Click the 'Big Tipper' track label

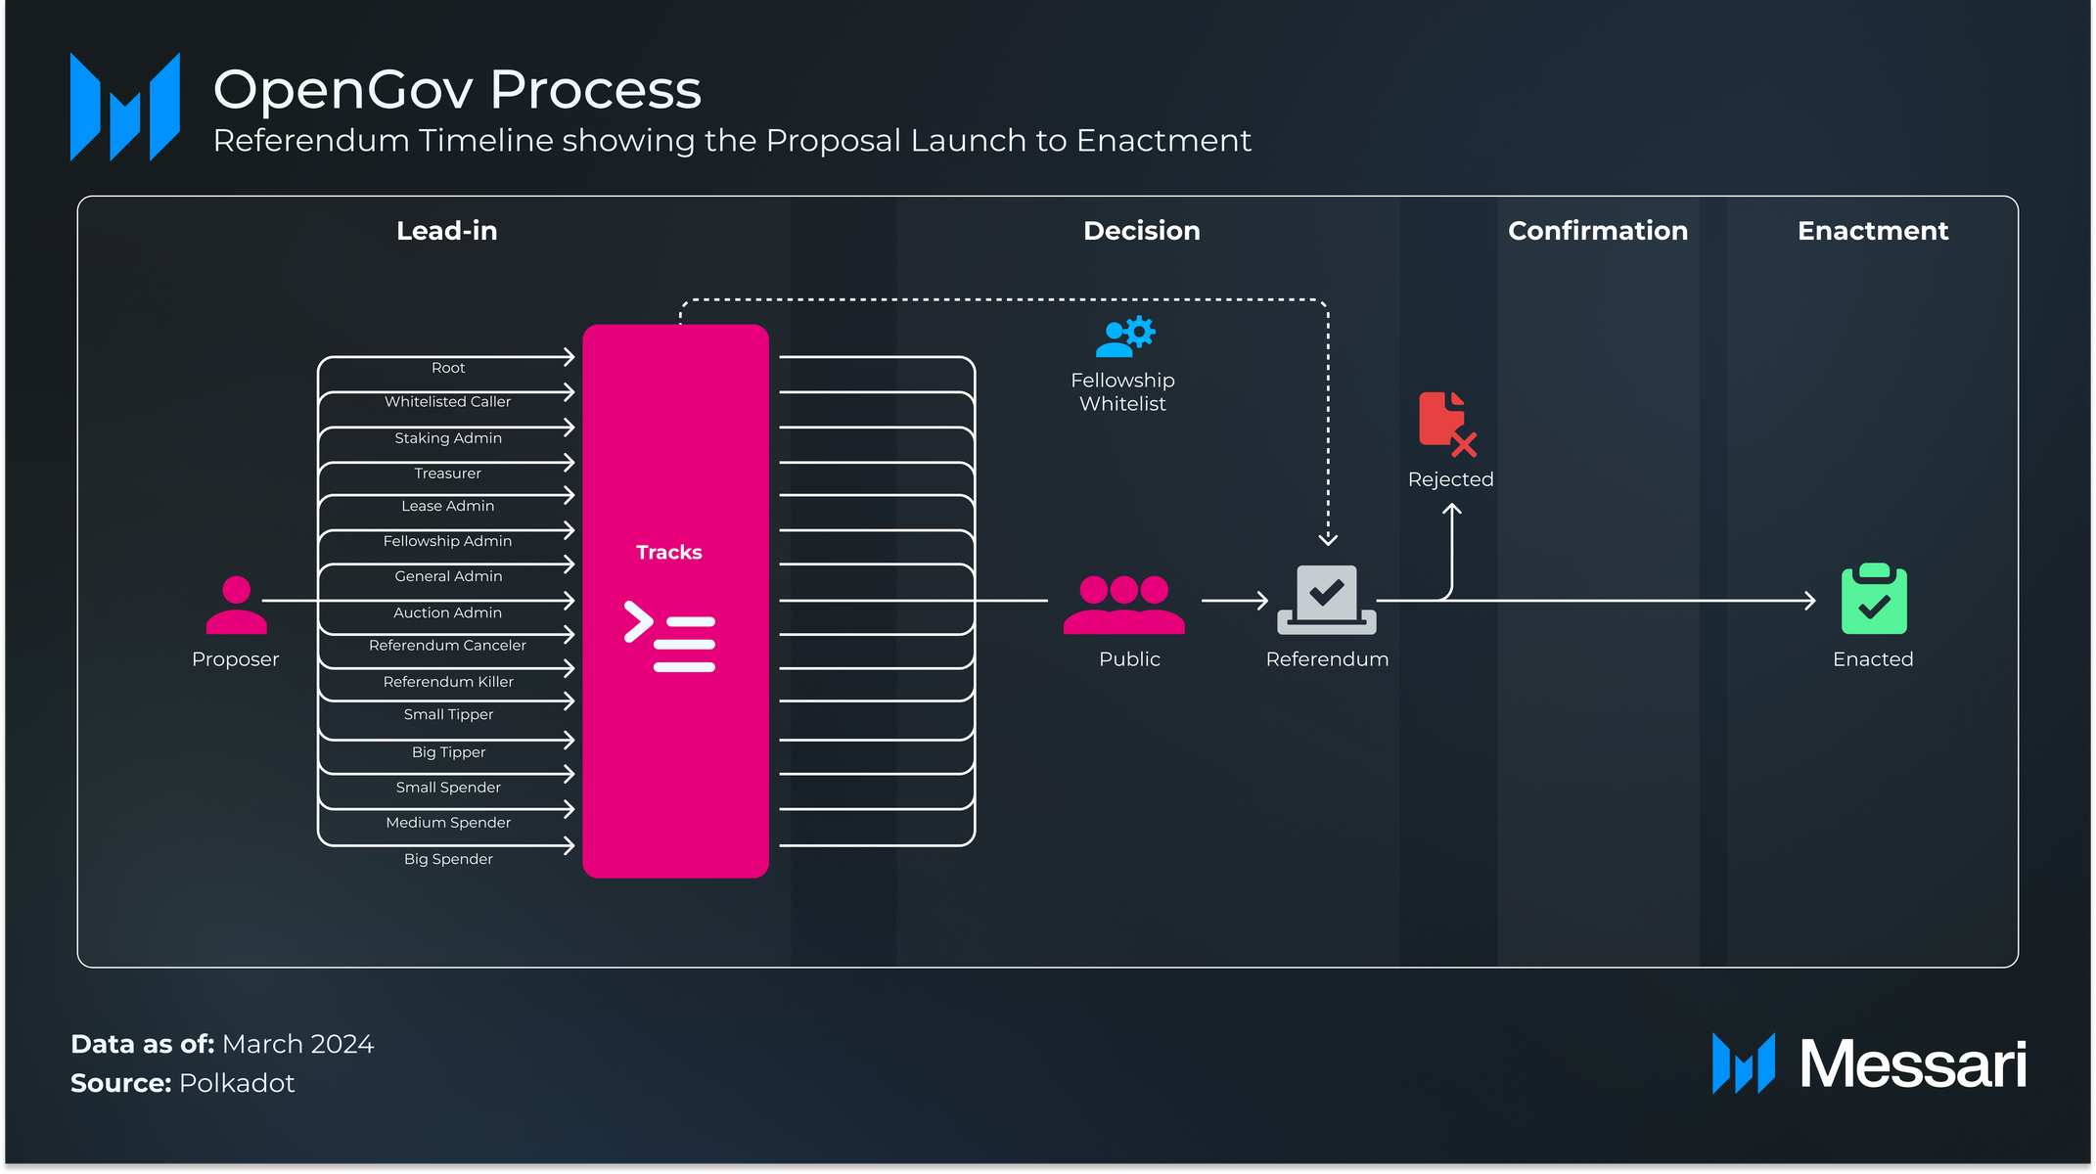[448, 752]
